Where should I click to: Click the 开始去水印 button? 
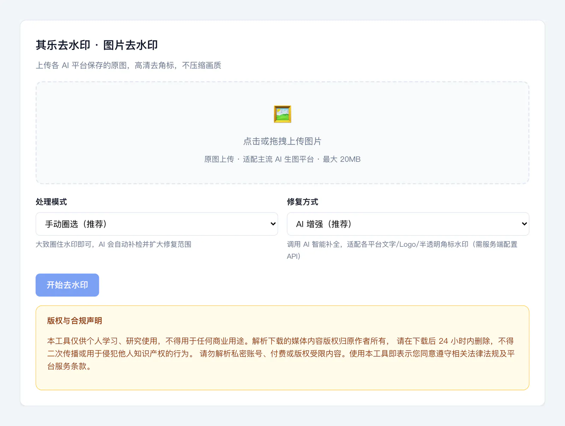click(67, 285)
